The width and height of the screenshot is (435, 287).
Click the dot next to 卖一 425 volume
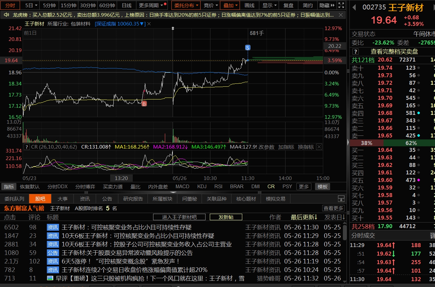[419, 135]
